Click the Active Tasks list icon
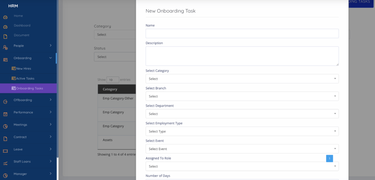 tap(14, 78)
